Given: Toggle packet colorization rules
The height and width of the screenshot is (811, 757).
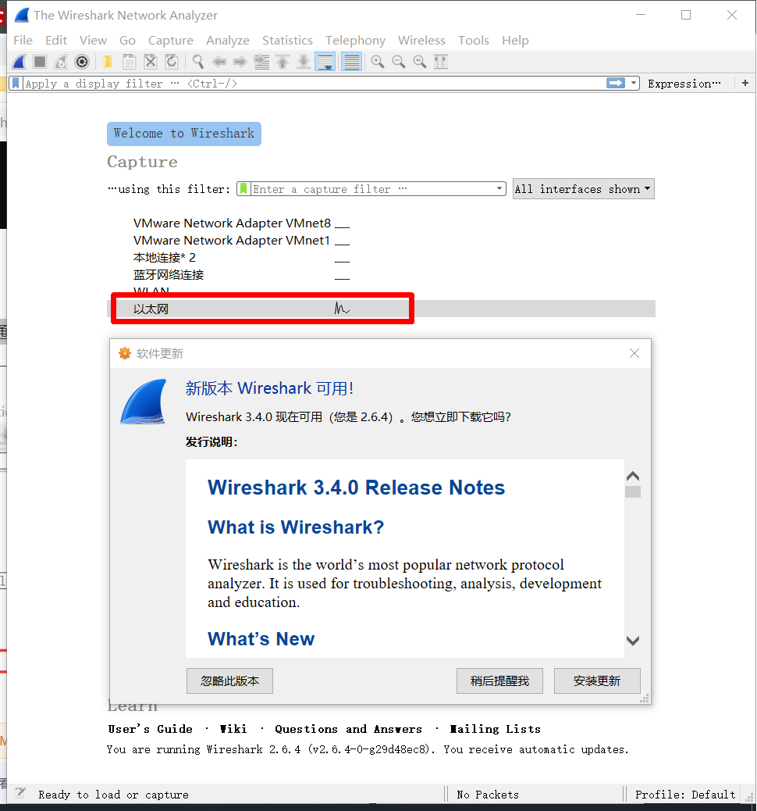Looking at the screenshot, I should [x=351, y=62].
